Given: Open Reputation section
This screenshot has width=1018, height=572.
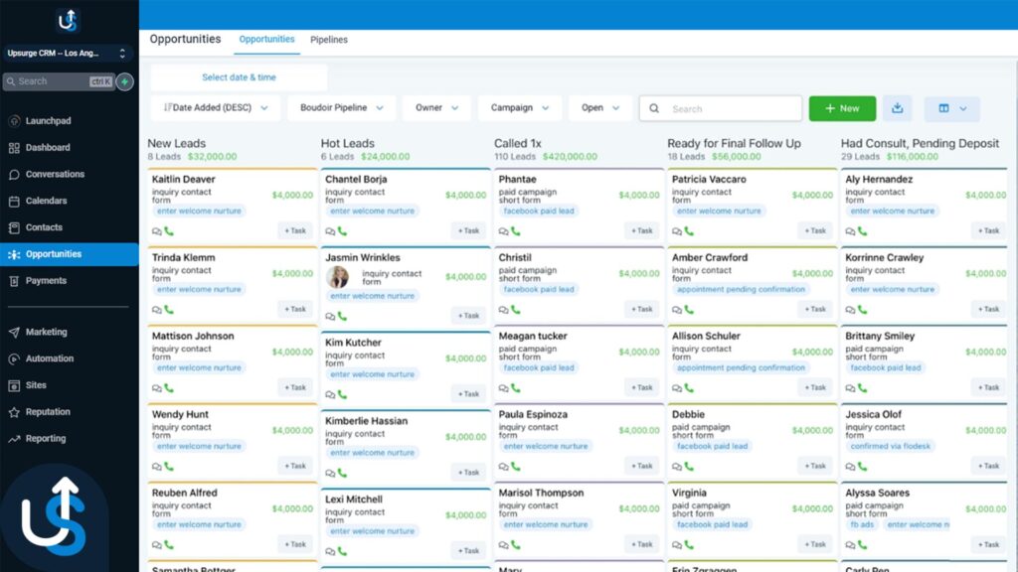Looking at the screenshot, I should tap(48, 411).
